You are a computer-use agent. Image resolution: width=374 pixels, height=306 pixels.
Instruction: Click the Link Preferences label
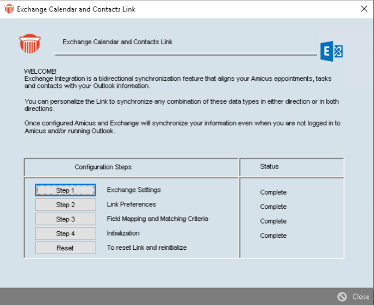coord(131,205)
